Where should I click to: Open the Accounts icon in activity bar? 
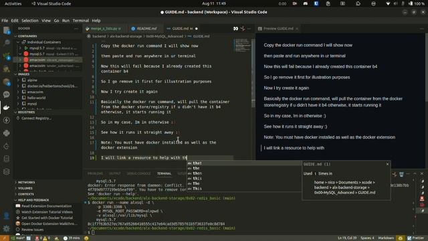(x=6, y=216)
